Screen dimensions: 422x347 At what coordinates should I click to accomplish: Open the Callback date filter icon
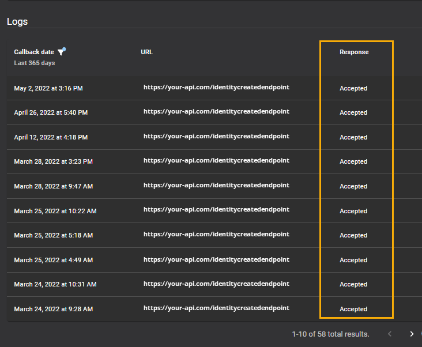(62, 51)
